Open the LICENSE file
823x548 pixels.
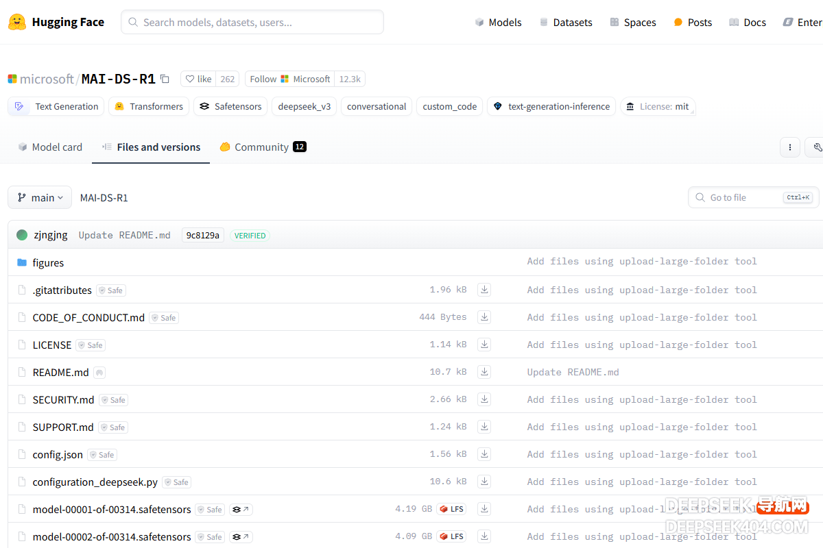(52, 345)
